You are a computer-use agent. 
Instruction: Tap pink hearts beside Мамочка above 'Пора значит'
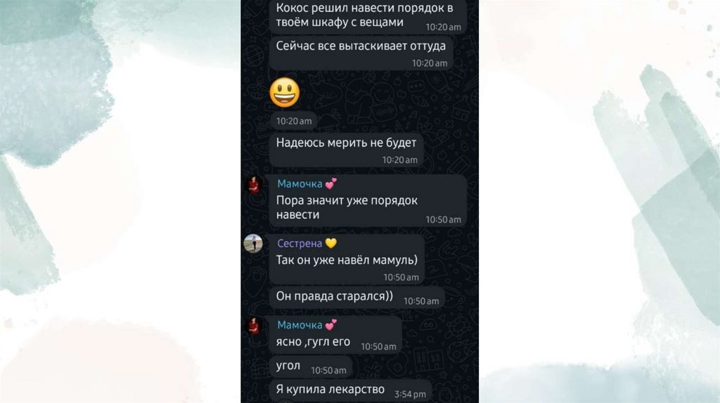330,184
